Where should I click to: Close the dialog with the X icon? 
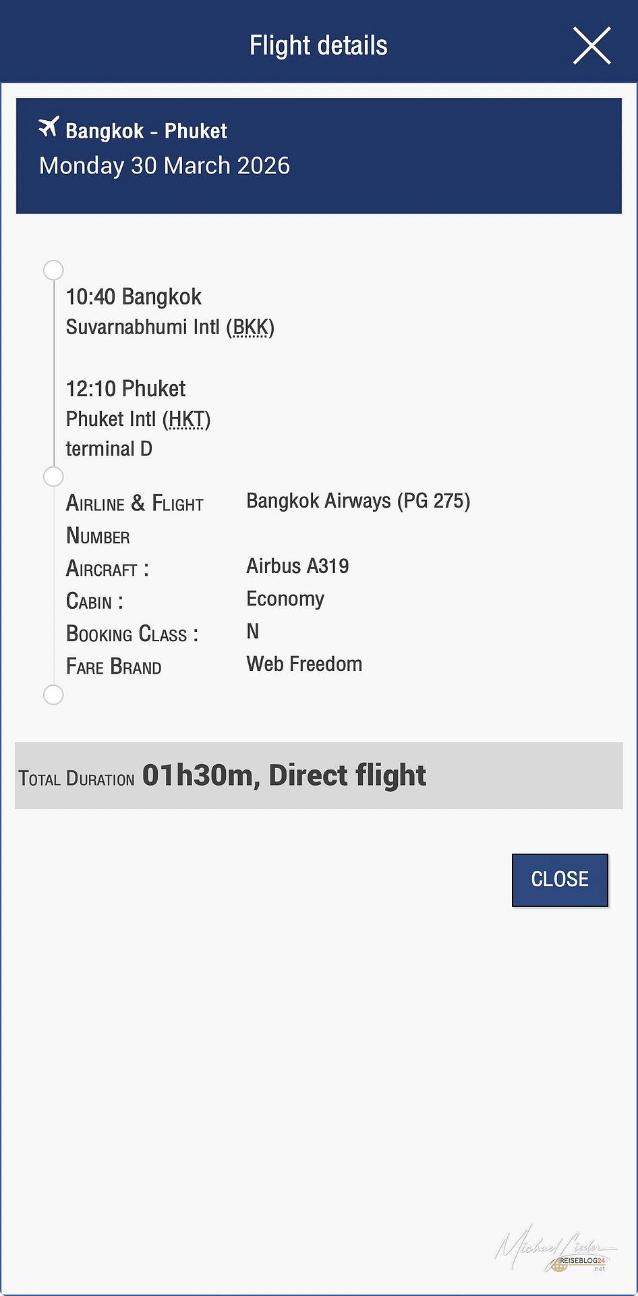click(591, 46)
